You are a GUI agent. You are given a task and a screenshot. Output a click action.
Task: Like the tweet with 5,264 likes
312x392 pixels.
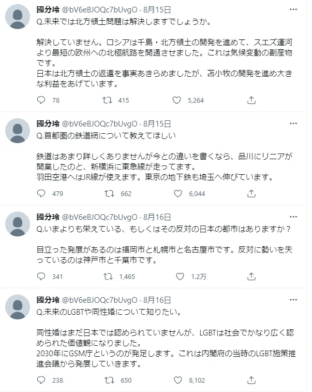[x=176, y=100]
